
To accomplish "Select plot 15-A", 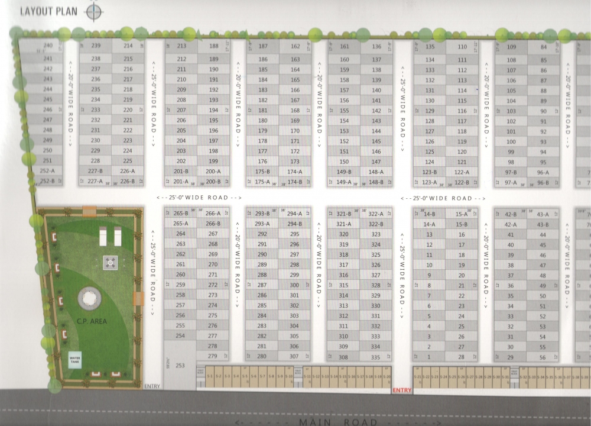I will 462,214.
